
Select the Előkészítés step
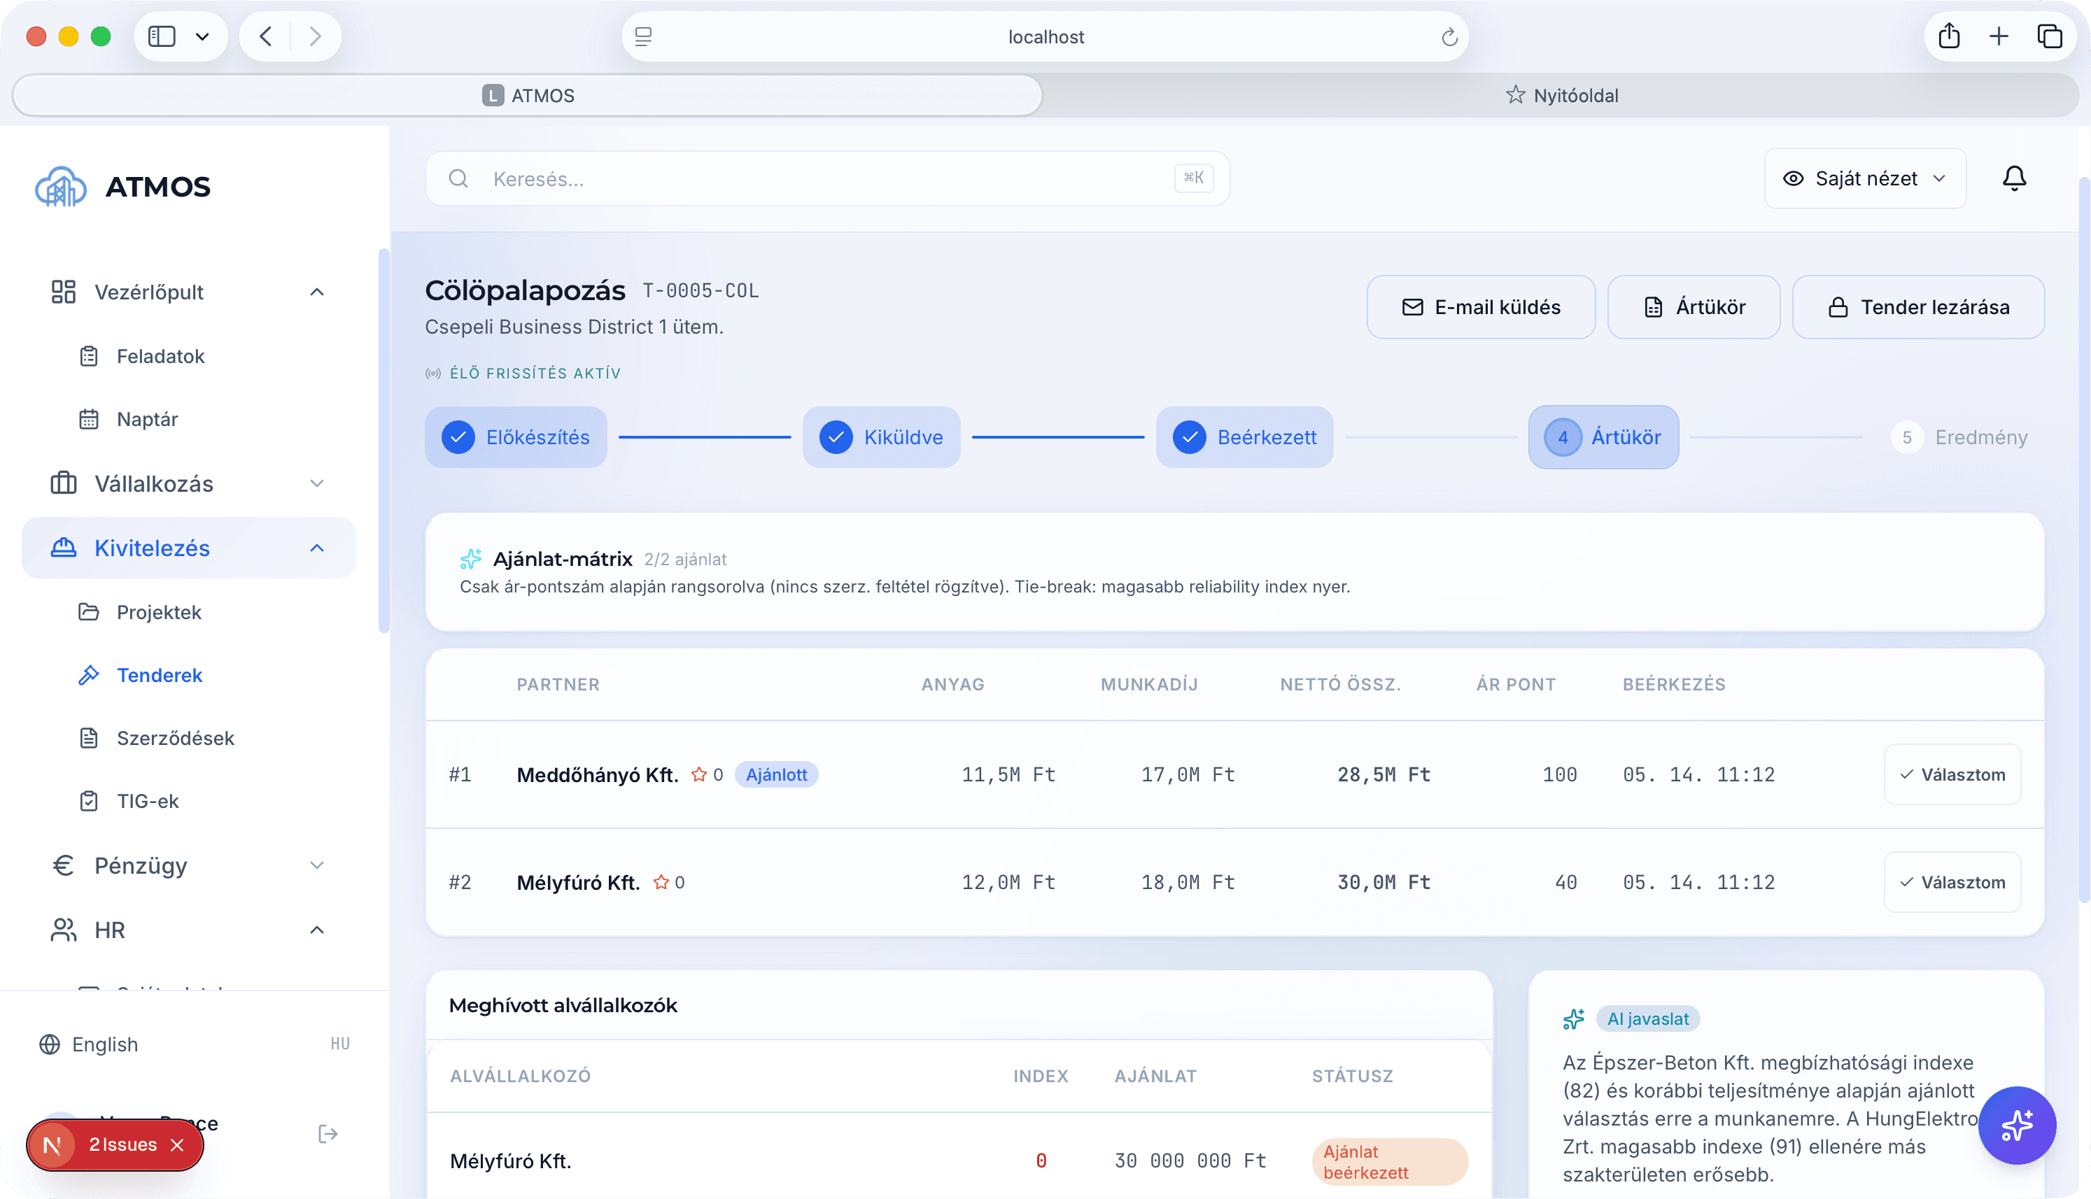click(x=516, y=437)
